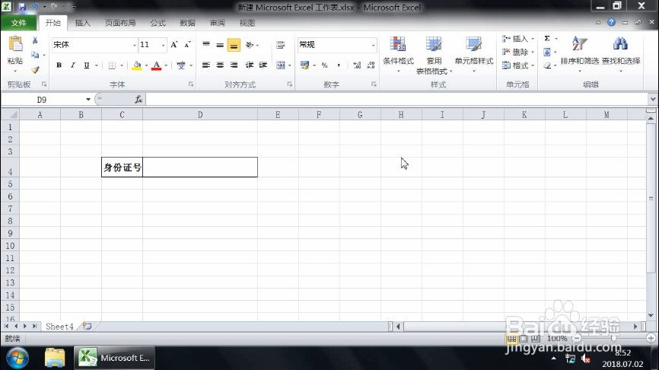The width and height of the screenshot is (659, 370).
Task: Apply percent style
Action: pos(324,65)
